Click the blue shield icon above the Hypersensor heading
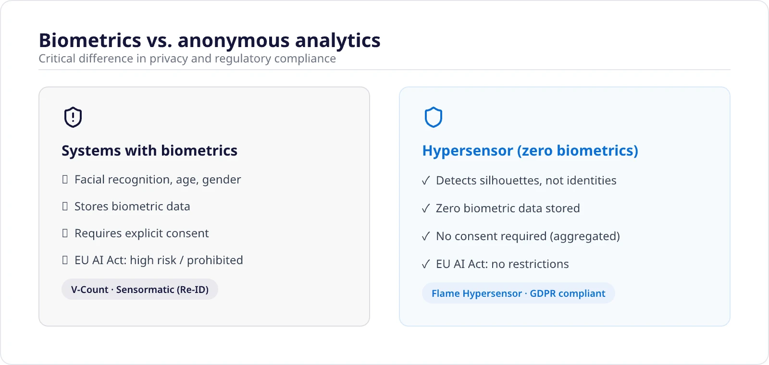 [x=434, y=117]
